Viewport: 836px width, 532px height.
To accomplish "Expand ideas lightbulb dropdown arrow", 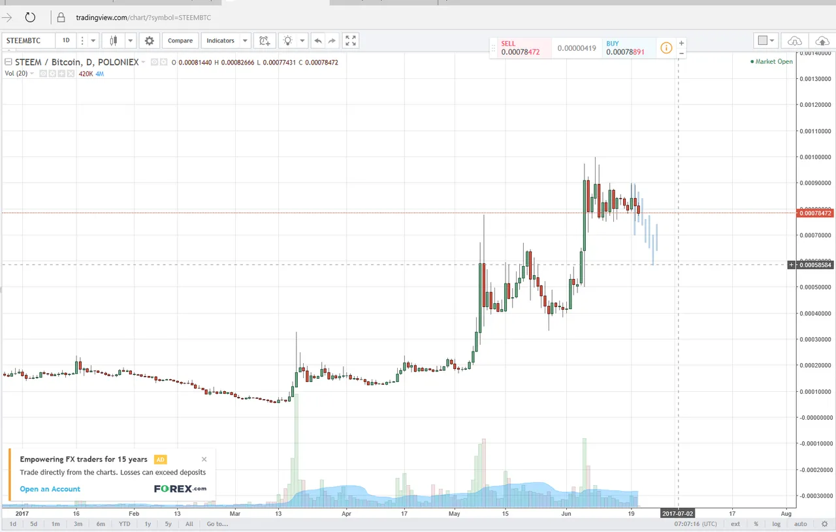I will 302,40.
